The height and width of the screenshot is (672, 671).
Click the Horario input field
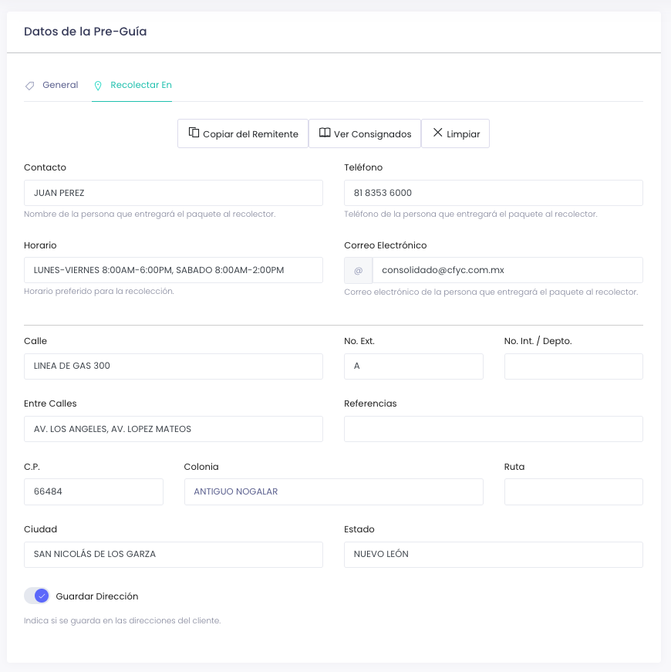point(173,270)
